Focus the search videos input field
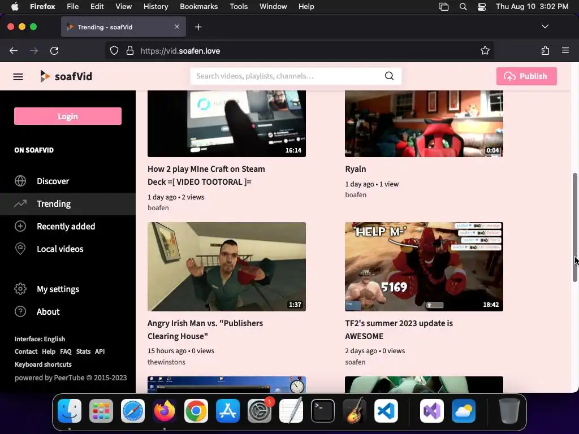Image resolution: width=579 pixels, height=434 pixels. tap(288, 76)
